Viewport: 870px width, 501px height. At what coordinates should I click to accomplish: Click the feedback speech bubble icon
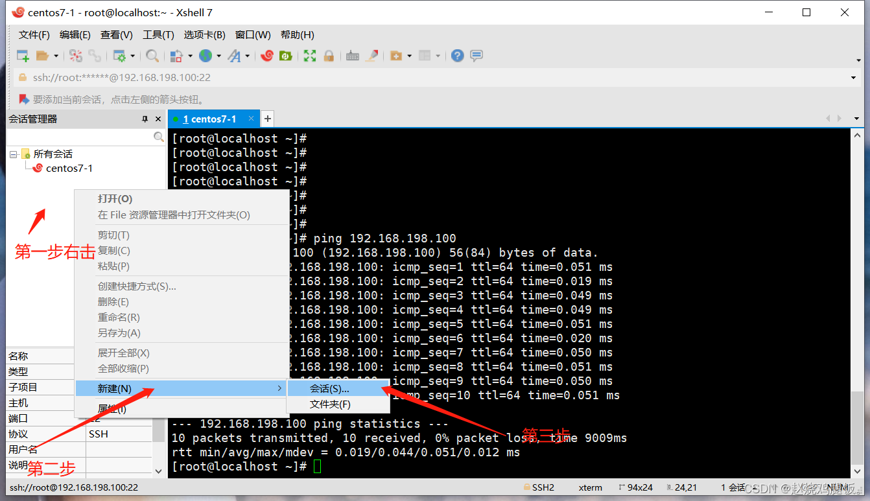pos(476,56)
